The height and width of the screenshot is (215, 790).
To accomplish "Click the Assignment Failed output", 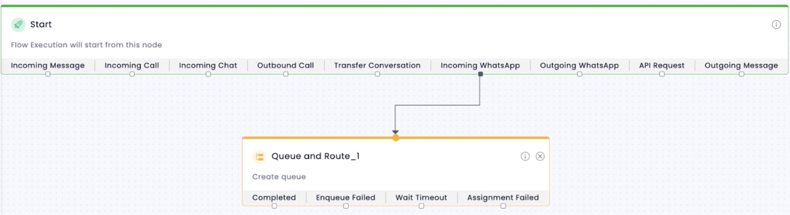I will [x=503, y=198].
